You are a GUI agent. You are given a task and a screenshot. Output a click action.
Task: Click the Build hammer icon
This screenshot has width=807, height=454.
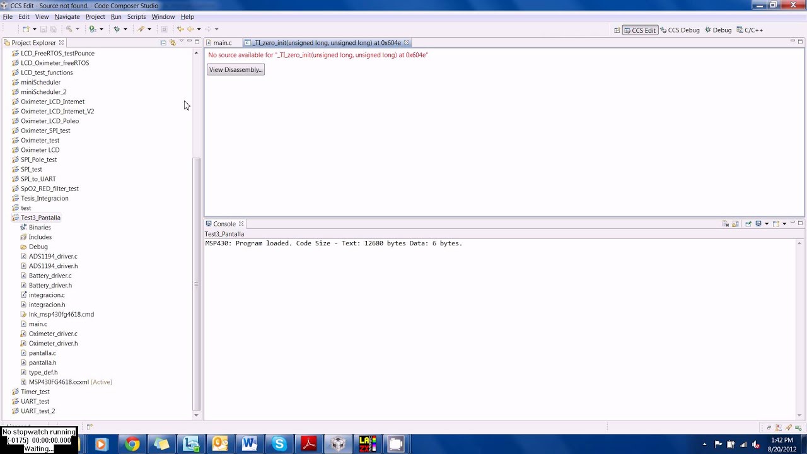69,29
